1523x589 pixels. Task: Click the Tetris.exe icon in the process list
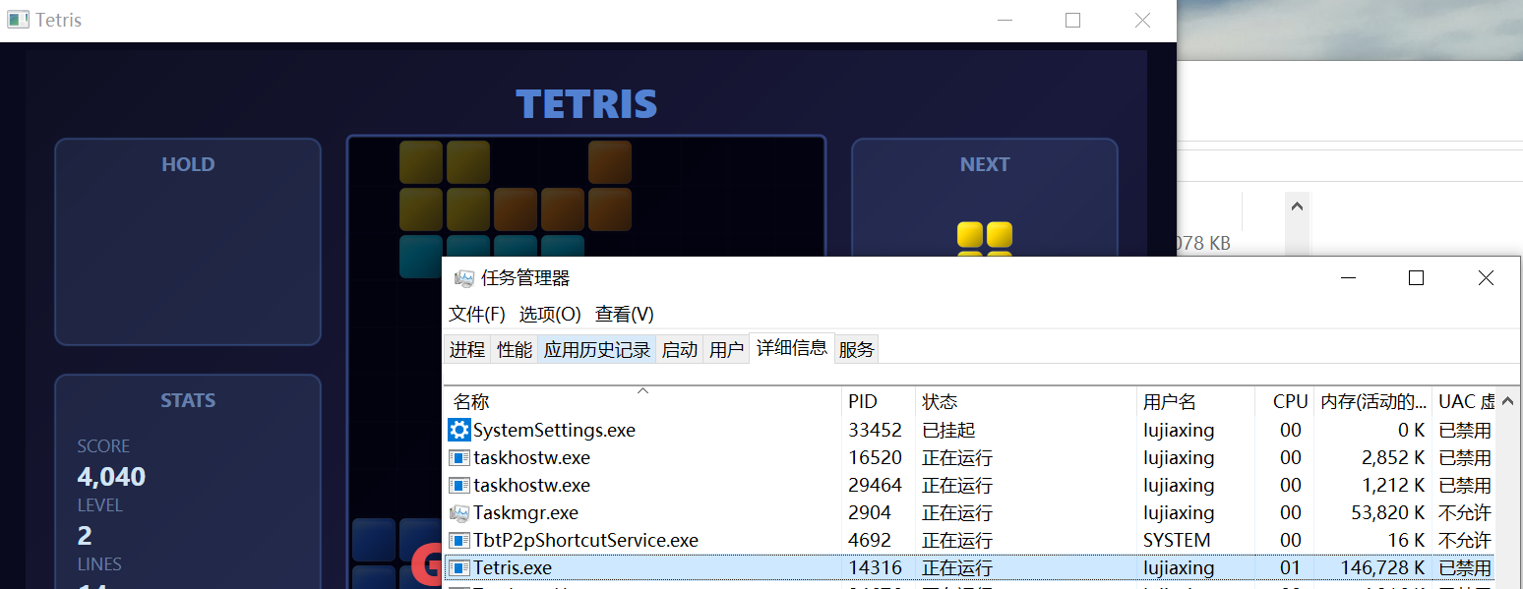[x=458, y=567]
